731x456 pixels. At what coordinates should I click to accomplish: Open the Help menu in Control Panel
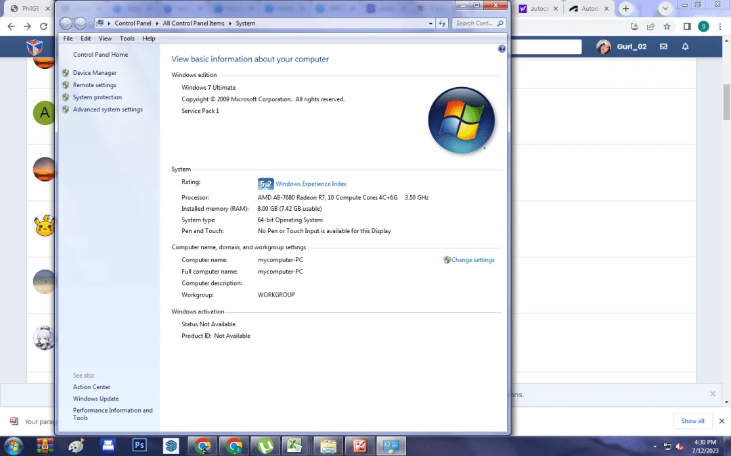pos(149,39)
